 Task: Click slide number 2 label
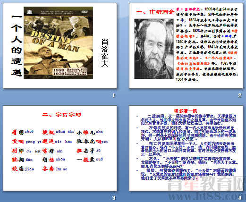(240, 95)
